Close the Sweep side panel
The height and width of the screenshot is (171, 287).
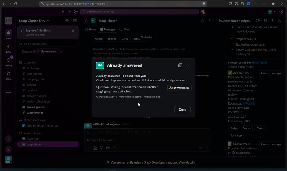pos(280,21)
